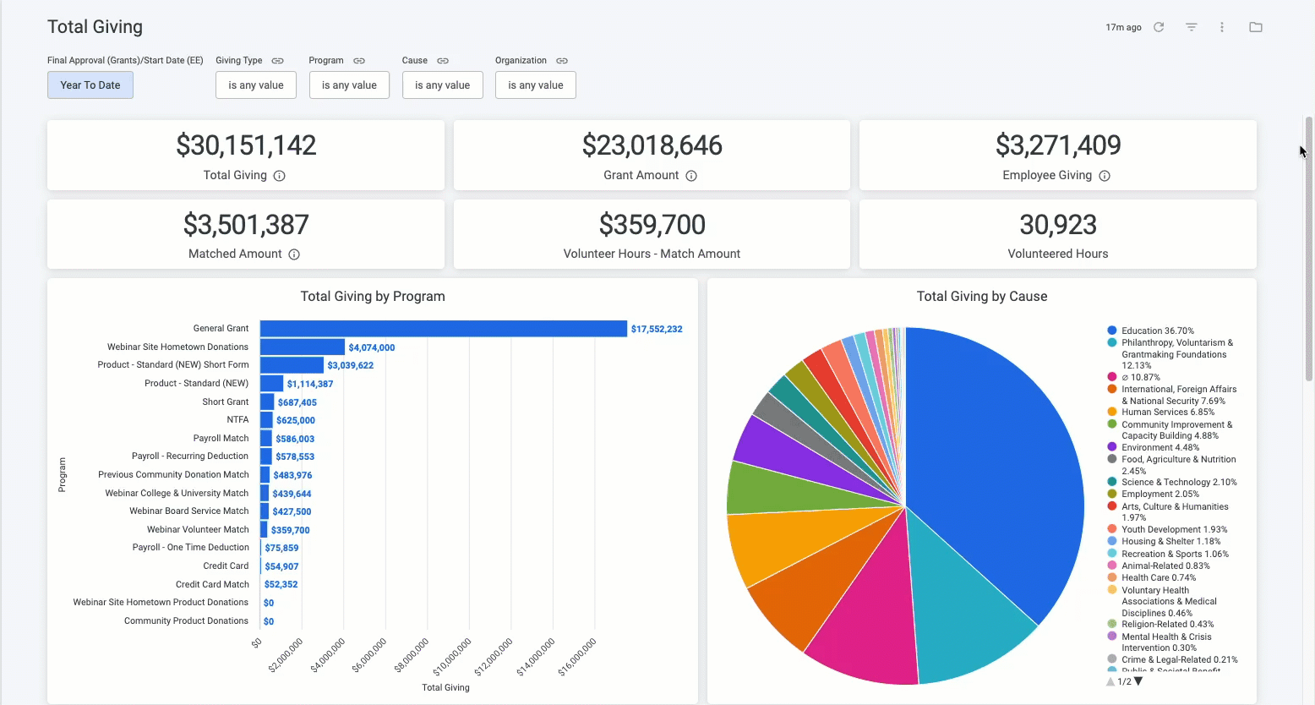Toggle Community Improvement legend entry
This screenshot has width=1315, height=705.
(1170, 430)
